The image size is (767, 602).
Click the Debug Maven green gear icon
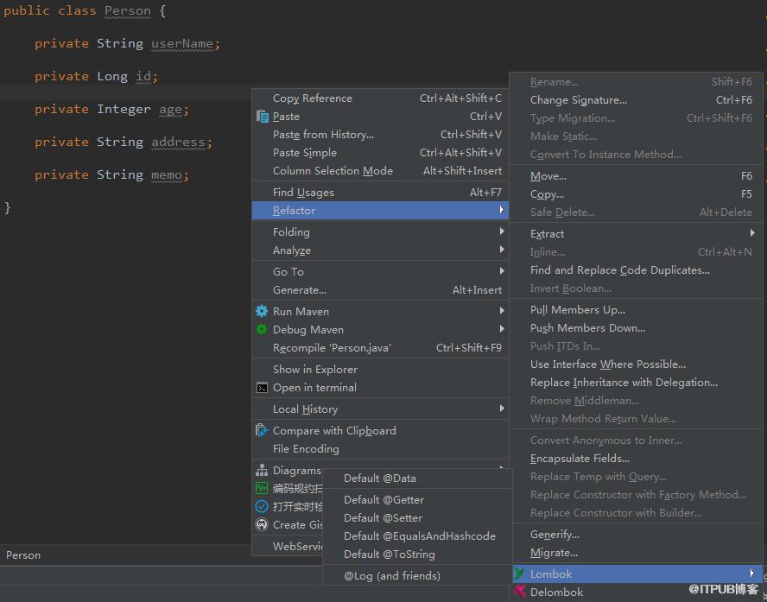(262, 330)
